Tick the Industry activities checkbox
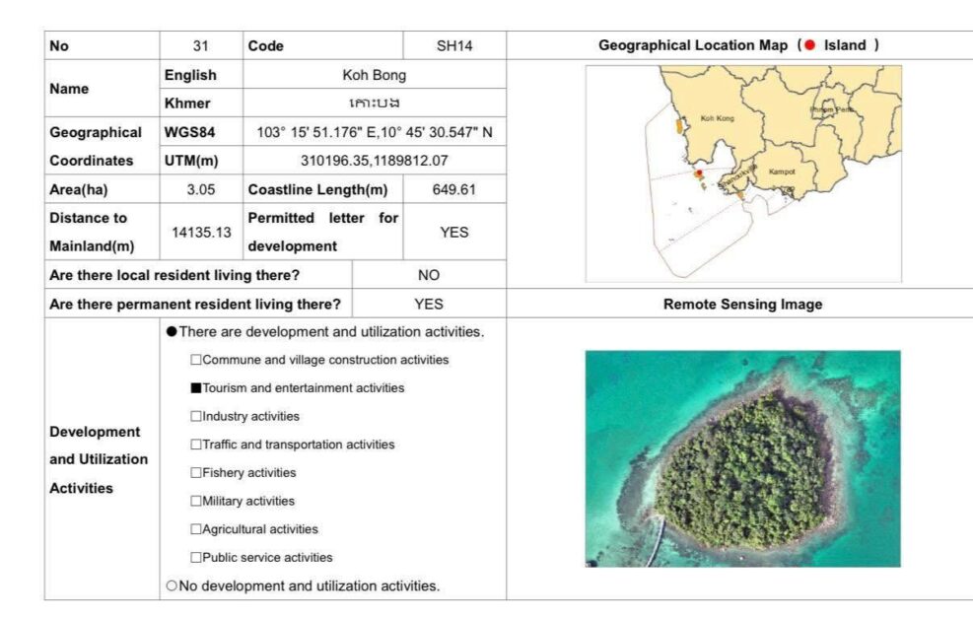Viewport: 973px width, 619px height. click(x=196, y=416)
